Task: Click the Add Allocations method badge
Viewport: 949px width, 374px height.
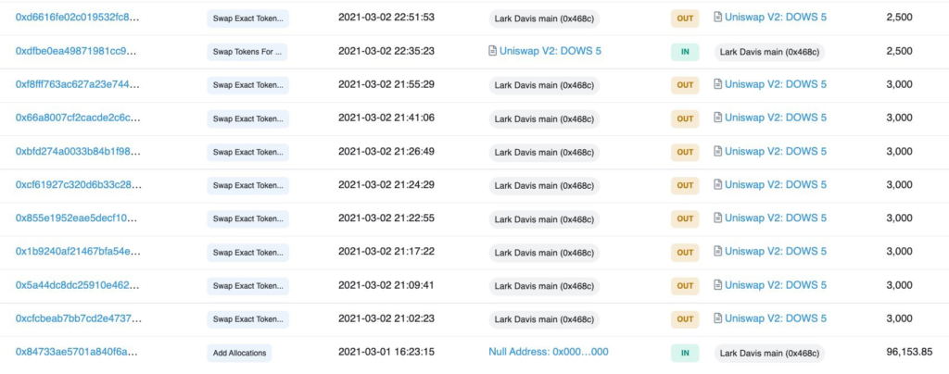Action: [x=240, y=353]
